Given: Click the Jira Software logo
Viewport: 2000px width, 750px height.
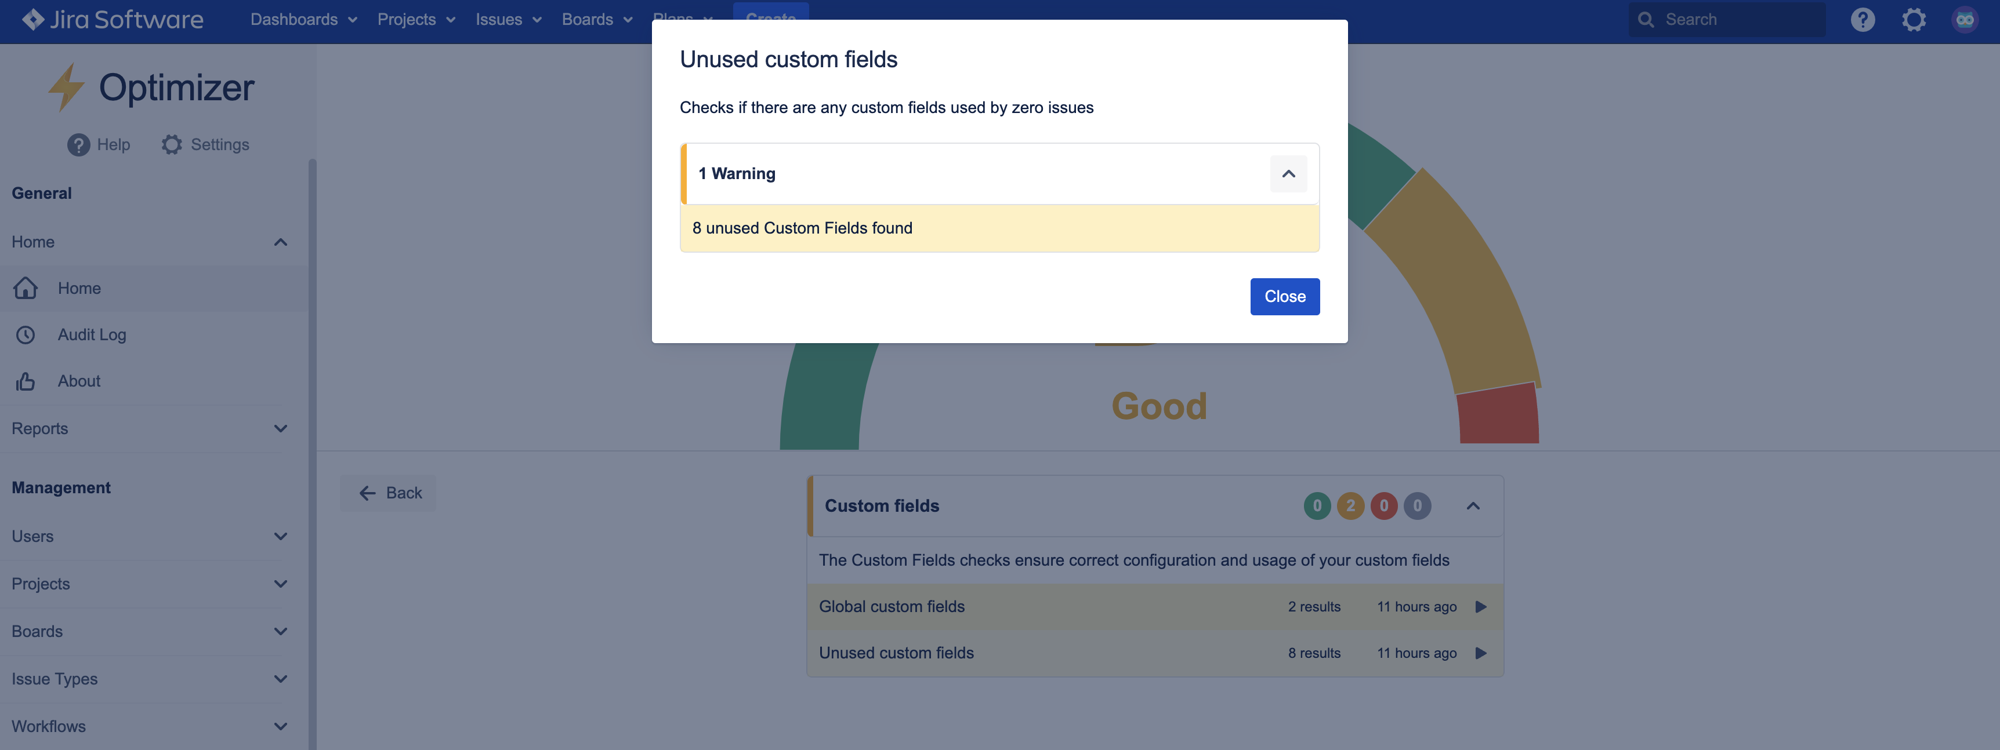Looking at the screenshot, I should click(113, 19).
